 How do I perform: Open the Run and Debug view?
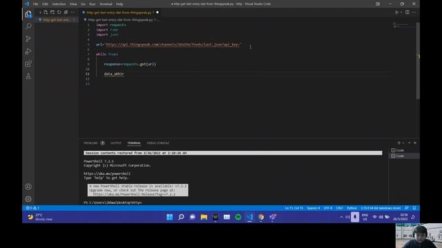point(28,52)
